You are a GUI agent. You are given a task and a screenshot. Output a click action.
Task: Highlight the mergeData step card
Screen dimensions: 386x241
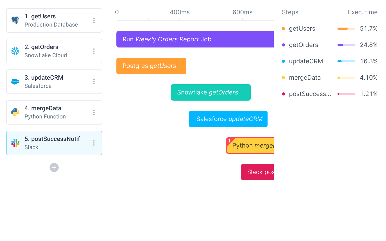click(x=54, y=112)
